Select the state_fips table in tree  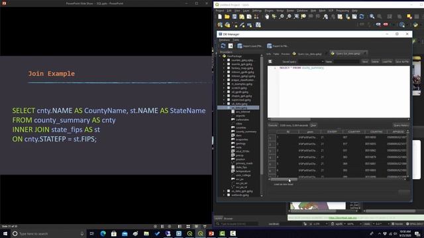[241, 167]
